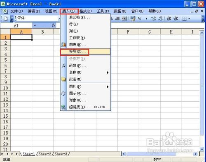This screenshot has height=162, width=206.
Task: Apply percent style from the toolbar
Action: (x=140, y=18)
